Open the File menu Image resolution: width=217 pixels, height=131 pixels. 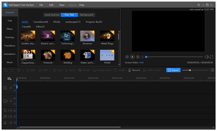41,5
